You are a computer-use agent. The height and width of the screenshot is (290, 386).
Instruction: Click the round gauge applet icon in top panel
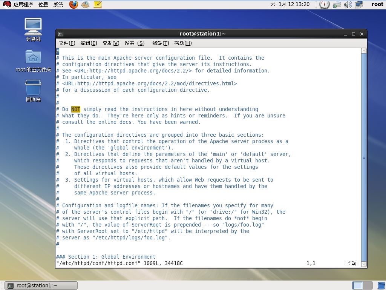coord(324,5)
